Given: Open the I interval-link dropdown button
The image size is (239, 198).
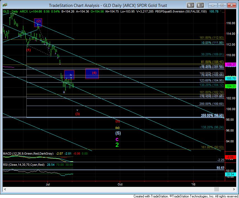Looking at the screenshot, I should click(x=200, y=5).
